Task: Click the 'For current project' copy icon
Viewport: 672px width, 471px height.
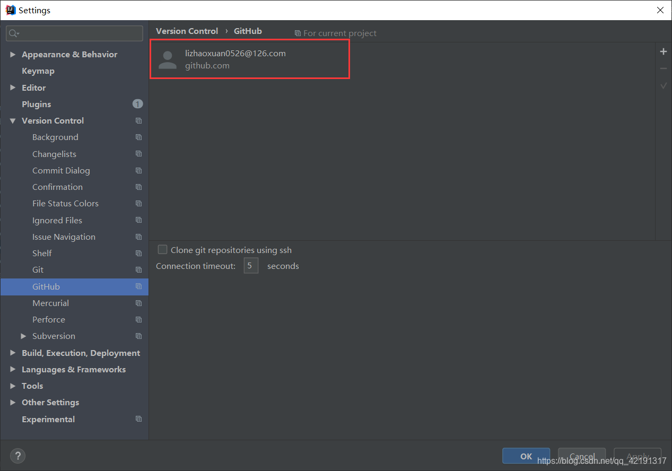Action: click(298, 33)
